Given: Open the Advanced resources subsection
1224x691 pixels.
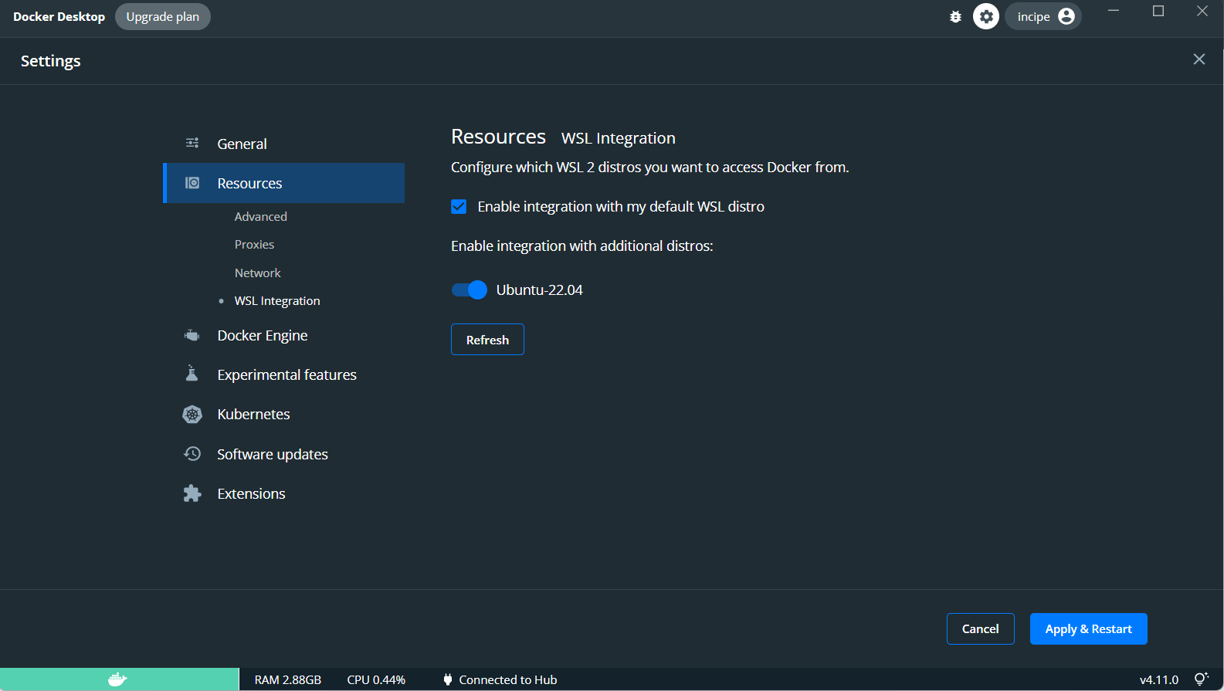Looking at the screenshot, I should tap(261, 217).
